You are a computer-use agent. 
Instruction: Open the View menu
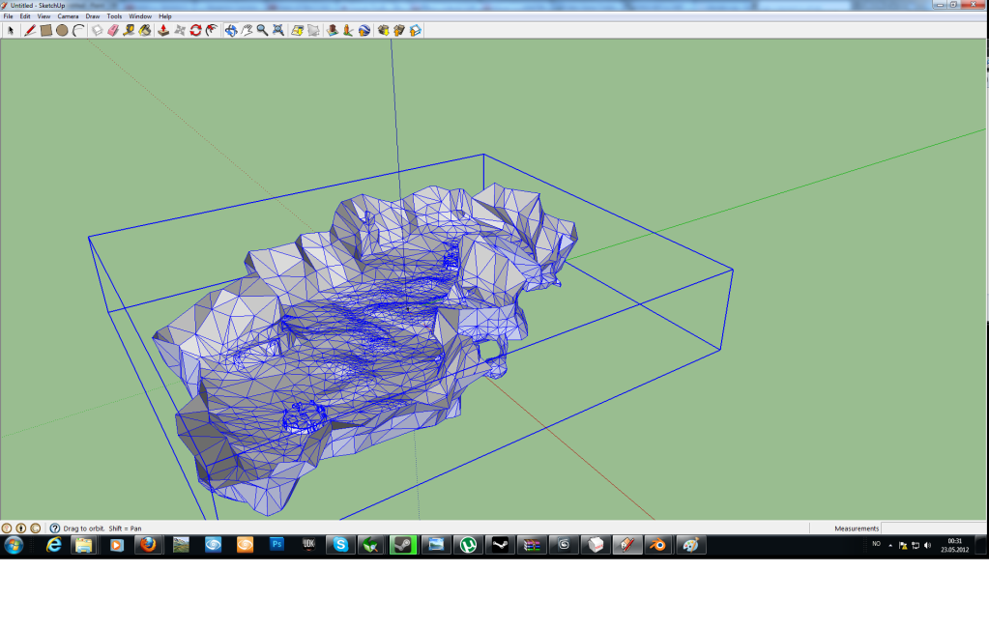44,16
